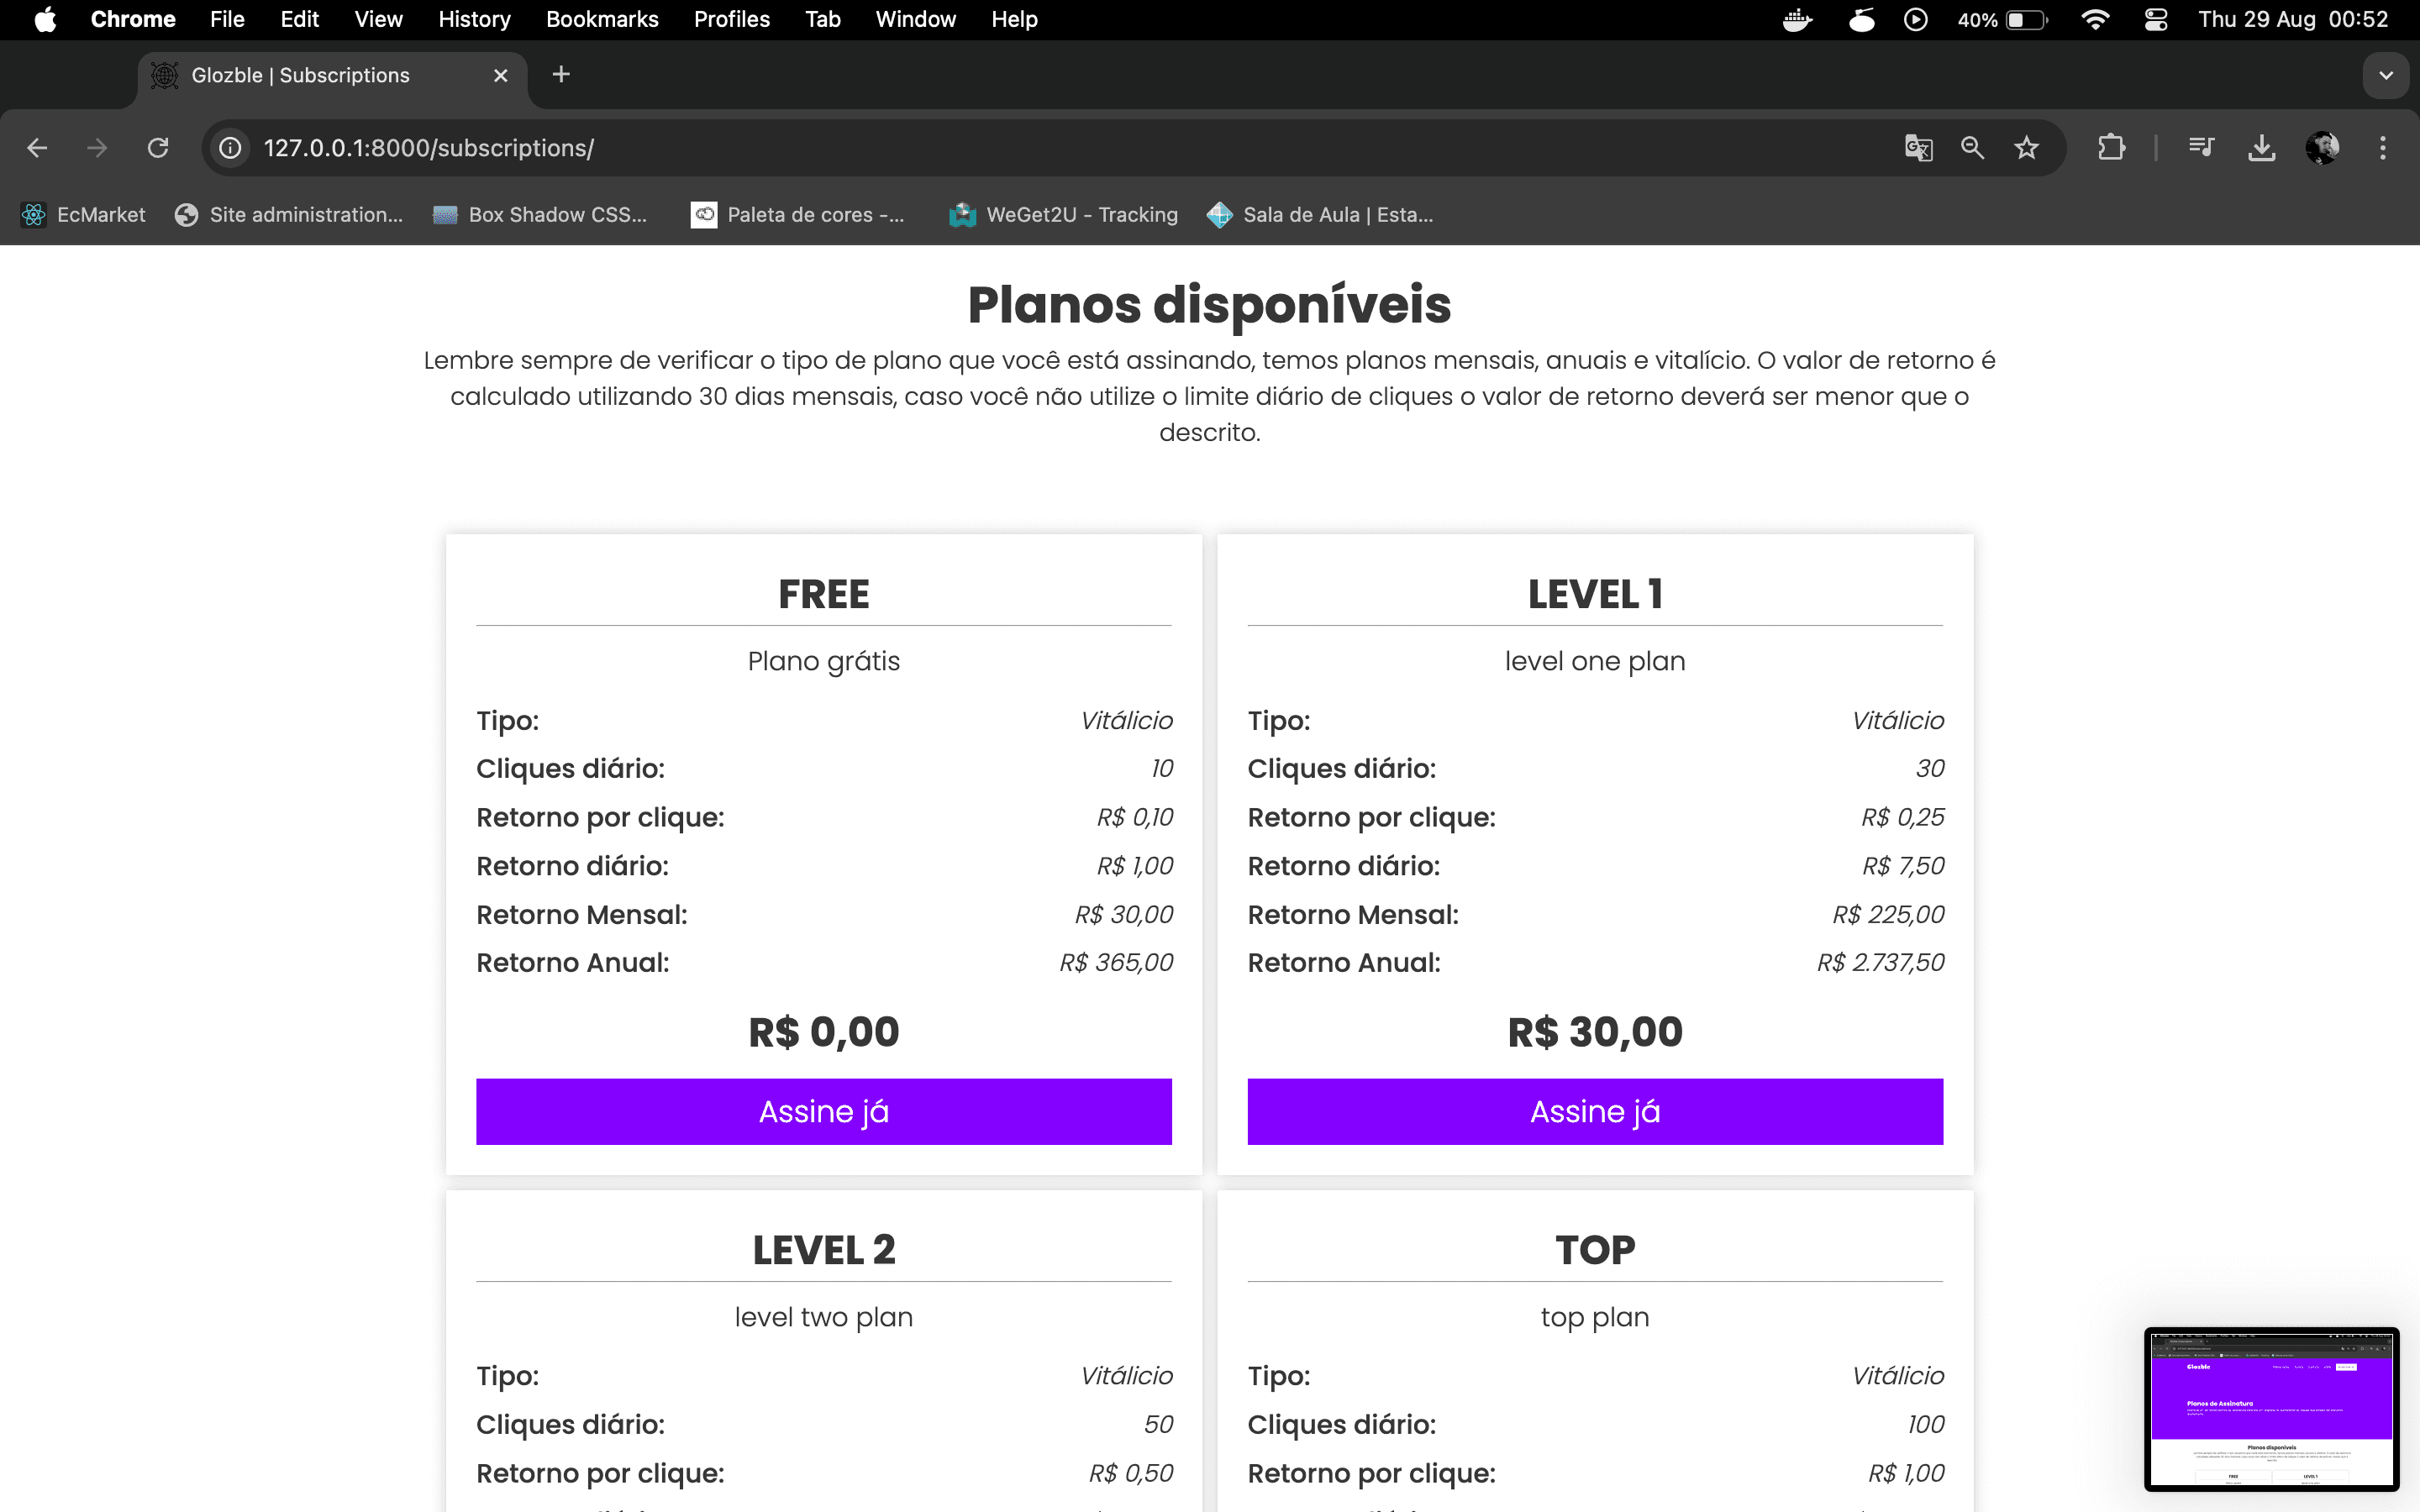2420x1512 pixels.
Task: Click the zoom magnifier icon in address bar
Action: point(1972,148)
